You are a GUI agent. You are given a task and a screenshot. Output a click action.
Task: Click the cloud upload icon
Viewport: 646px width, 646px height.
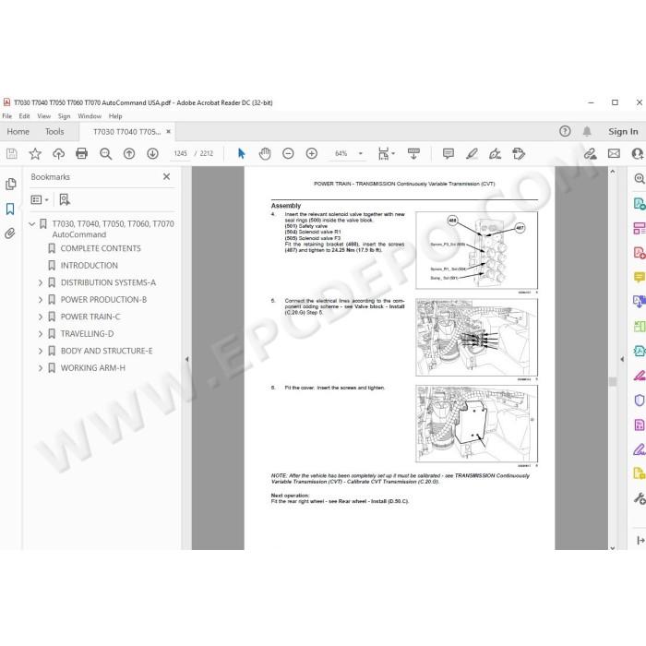[x=58, y=154]
